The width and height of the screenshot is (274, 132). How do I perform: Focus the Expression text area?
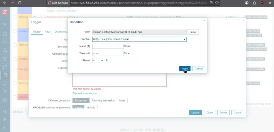click(120, 80)
